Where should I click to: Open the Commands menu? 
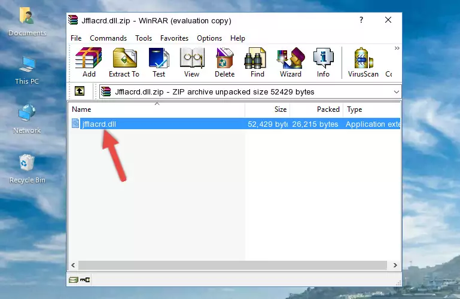click(108, 38)
